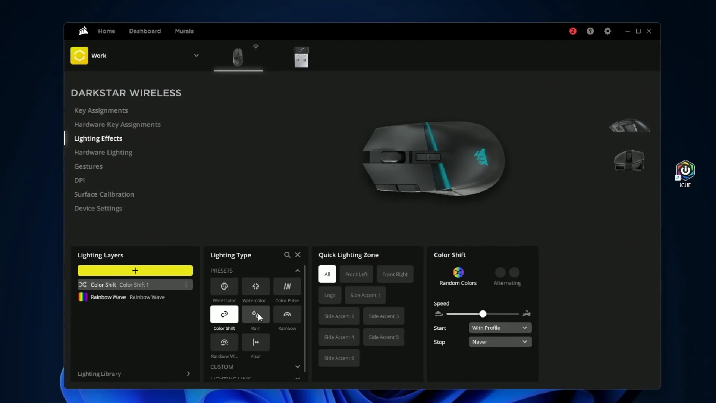Open the Murals section

click(x=184, y=31)
